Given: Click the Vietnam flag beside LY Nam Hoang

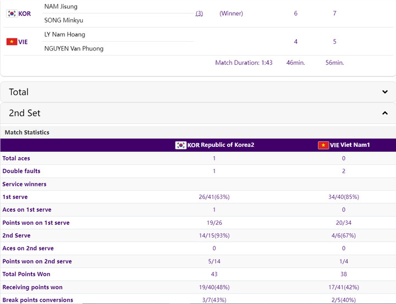Looking at the screenshot, I should (11, 42).
